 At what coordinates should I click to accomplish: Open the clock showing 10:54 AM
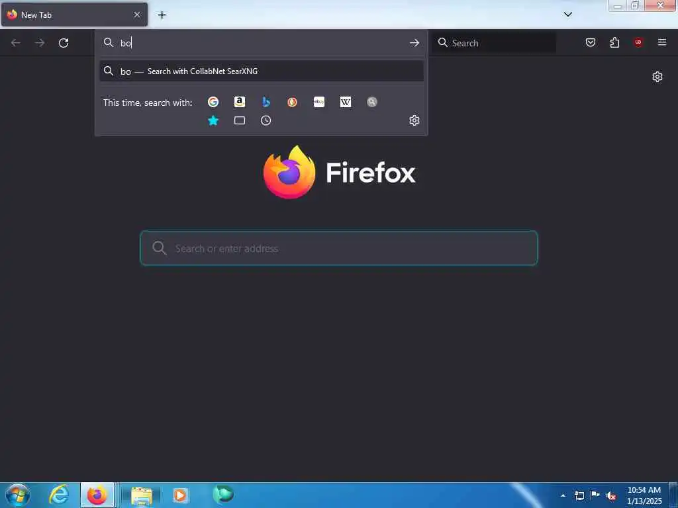click(644, 495)
